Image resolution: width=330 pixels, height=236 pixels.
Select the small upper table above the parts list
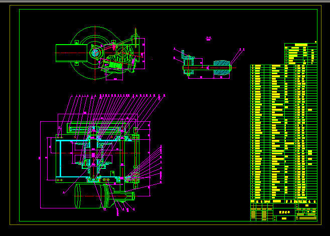click(301, 54)
